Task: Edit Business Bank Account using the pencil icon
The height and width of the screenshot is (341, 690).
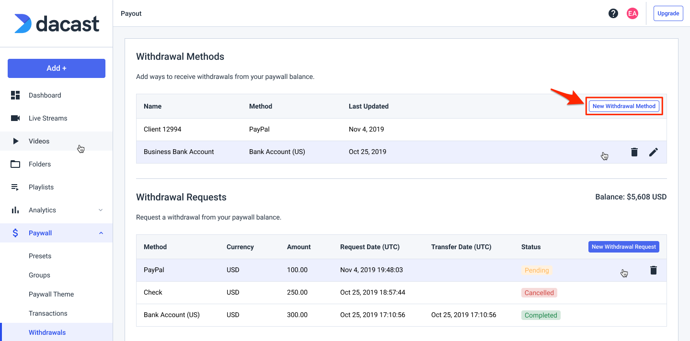Action: [x=654, y=152]
